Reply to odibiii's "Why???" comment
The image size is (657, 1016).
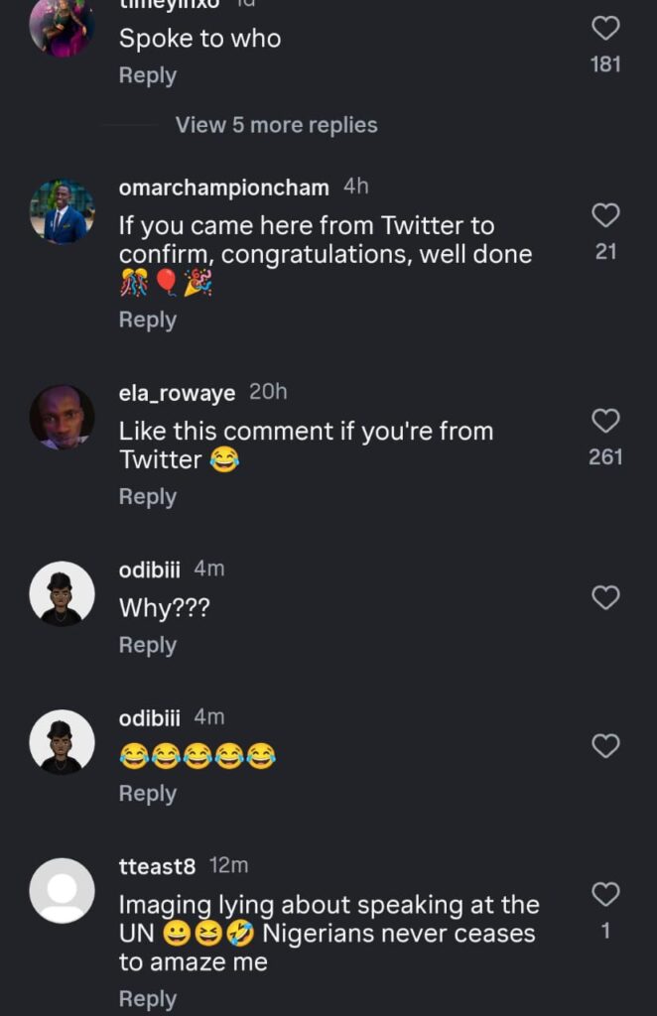[148, 645]
